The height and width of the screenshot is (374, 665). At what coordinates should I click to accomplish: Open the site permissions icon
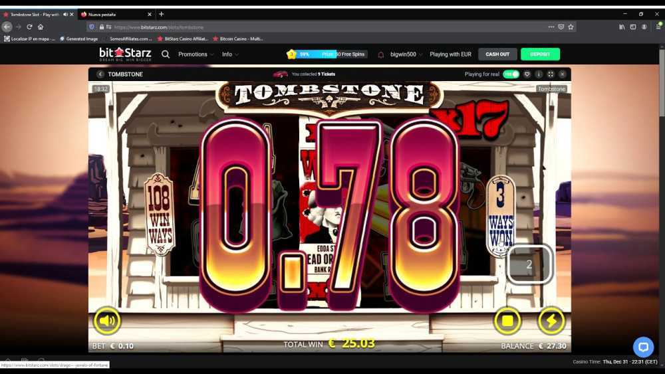coord(109,27)
